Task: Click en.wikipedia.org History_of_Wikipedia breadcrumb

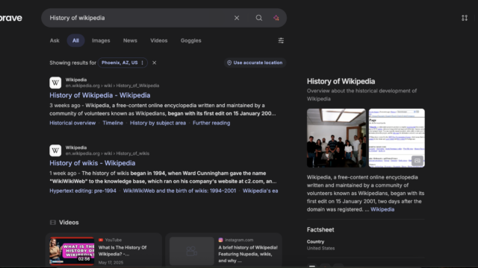Action: [112, 86]
